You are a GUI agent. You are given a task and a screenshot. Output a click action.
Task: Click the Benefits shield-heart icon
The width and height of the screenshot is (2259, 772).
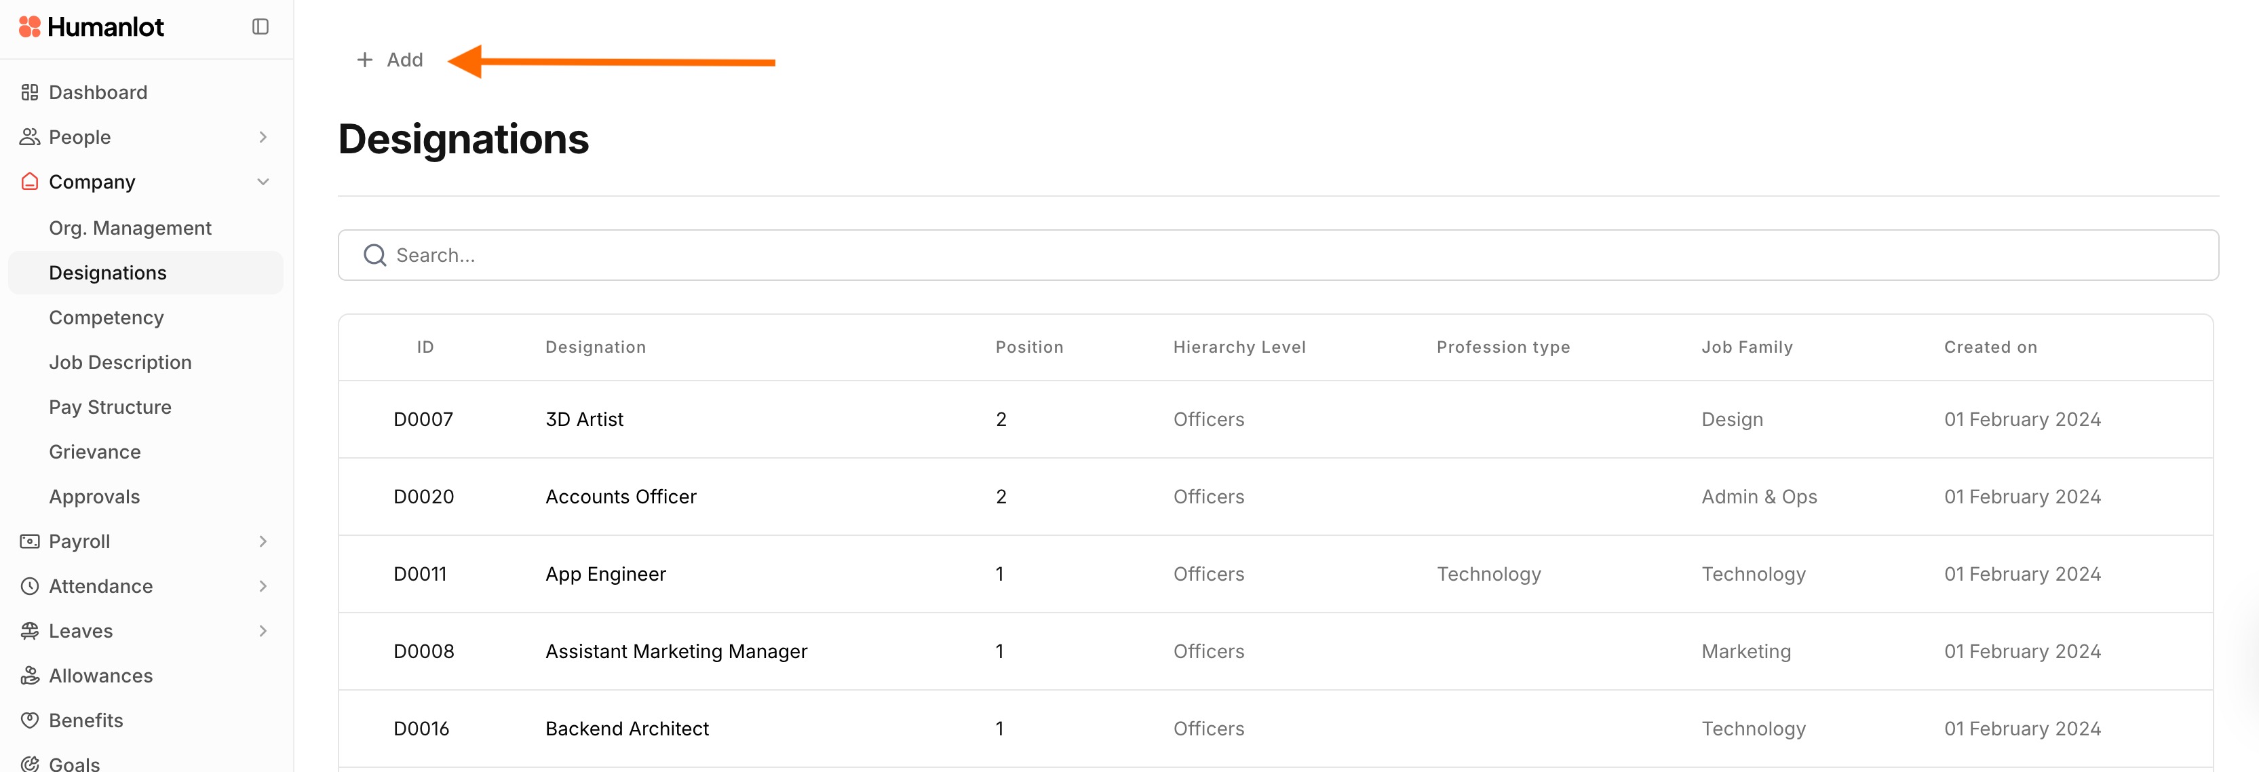(x=30, y=720)
